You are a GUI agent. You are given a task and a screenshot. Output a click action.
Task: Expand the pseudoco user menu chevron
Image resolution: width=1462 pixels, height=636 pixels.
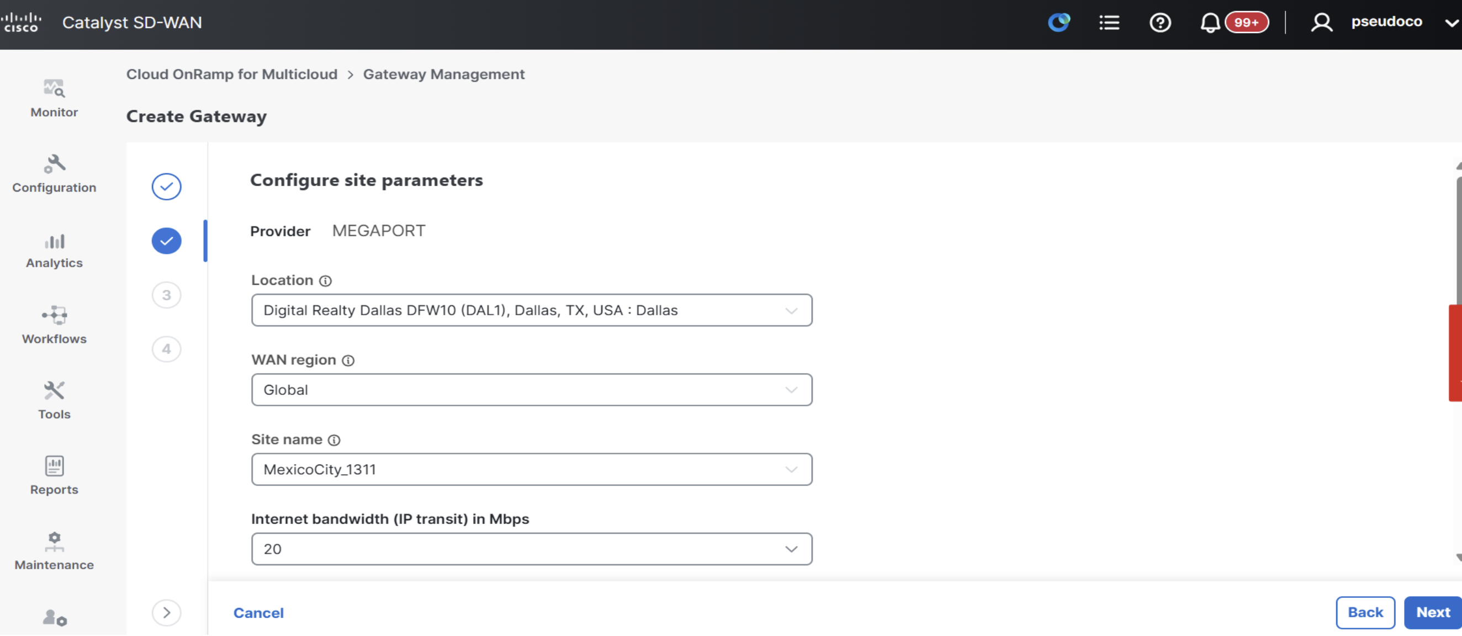point(1452,23)
